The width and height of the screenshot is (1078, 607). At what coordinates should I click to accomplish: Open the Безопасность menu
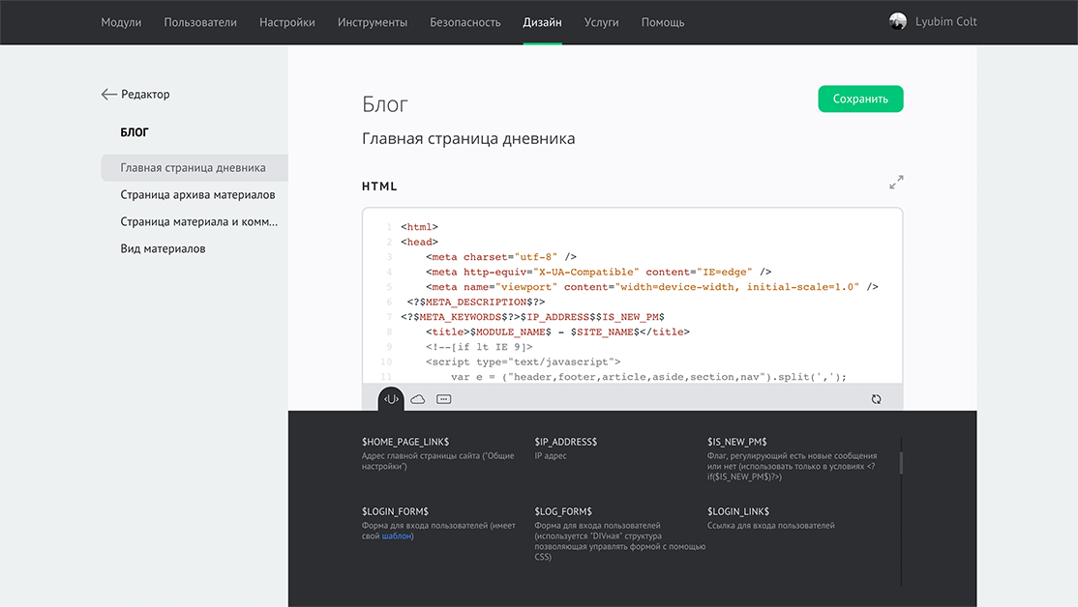tap(465, 22)
